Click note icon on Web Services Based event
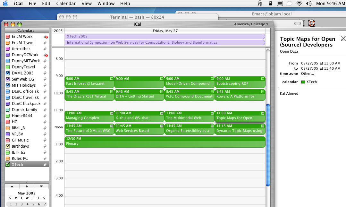346x207 pixels. 162,126
